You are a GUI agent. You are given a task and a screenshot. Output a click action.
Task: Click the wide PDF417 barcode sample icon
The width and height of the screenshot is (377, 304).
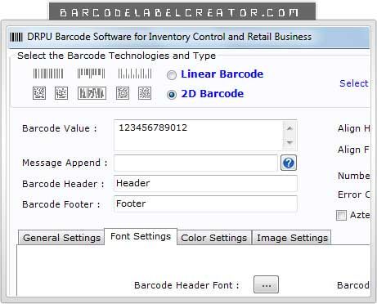(x=92, y=93)
